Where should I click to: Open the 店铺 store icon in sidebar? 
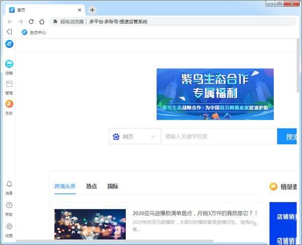[9, 64]
